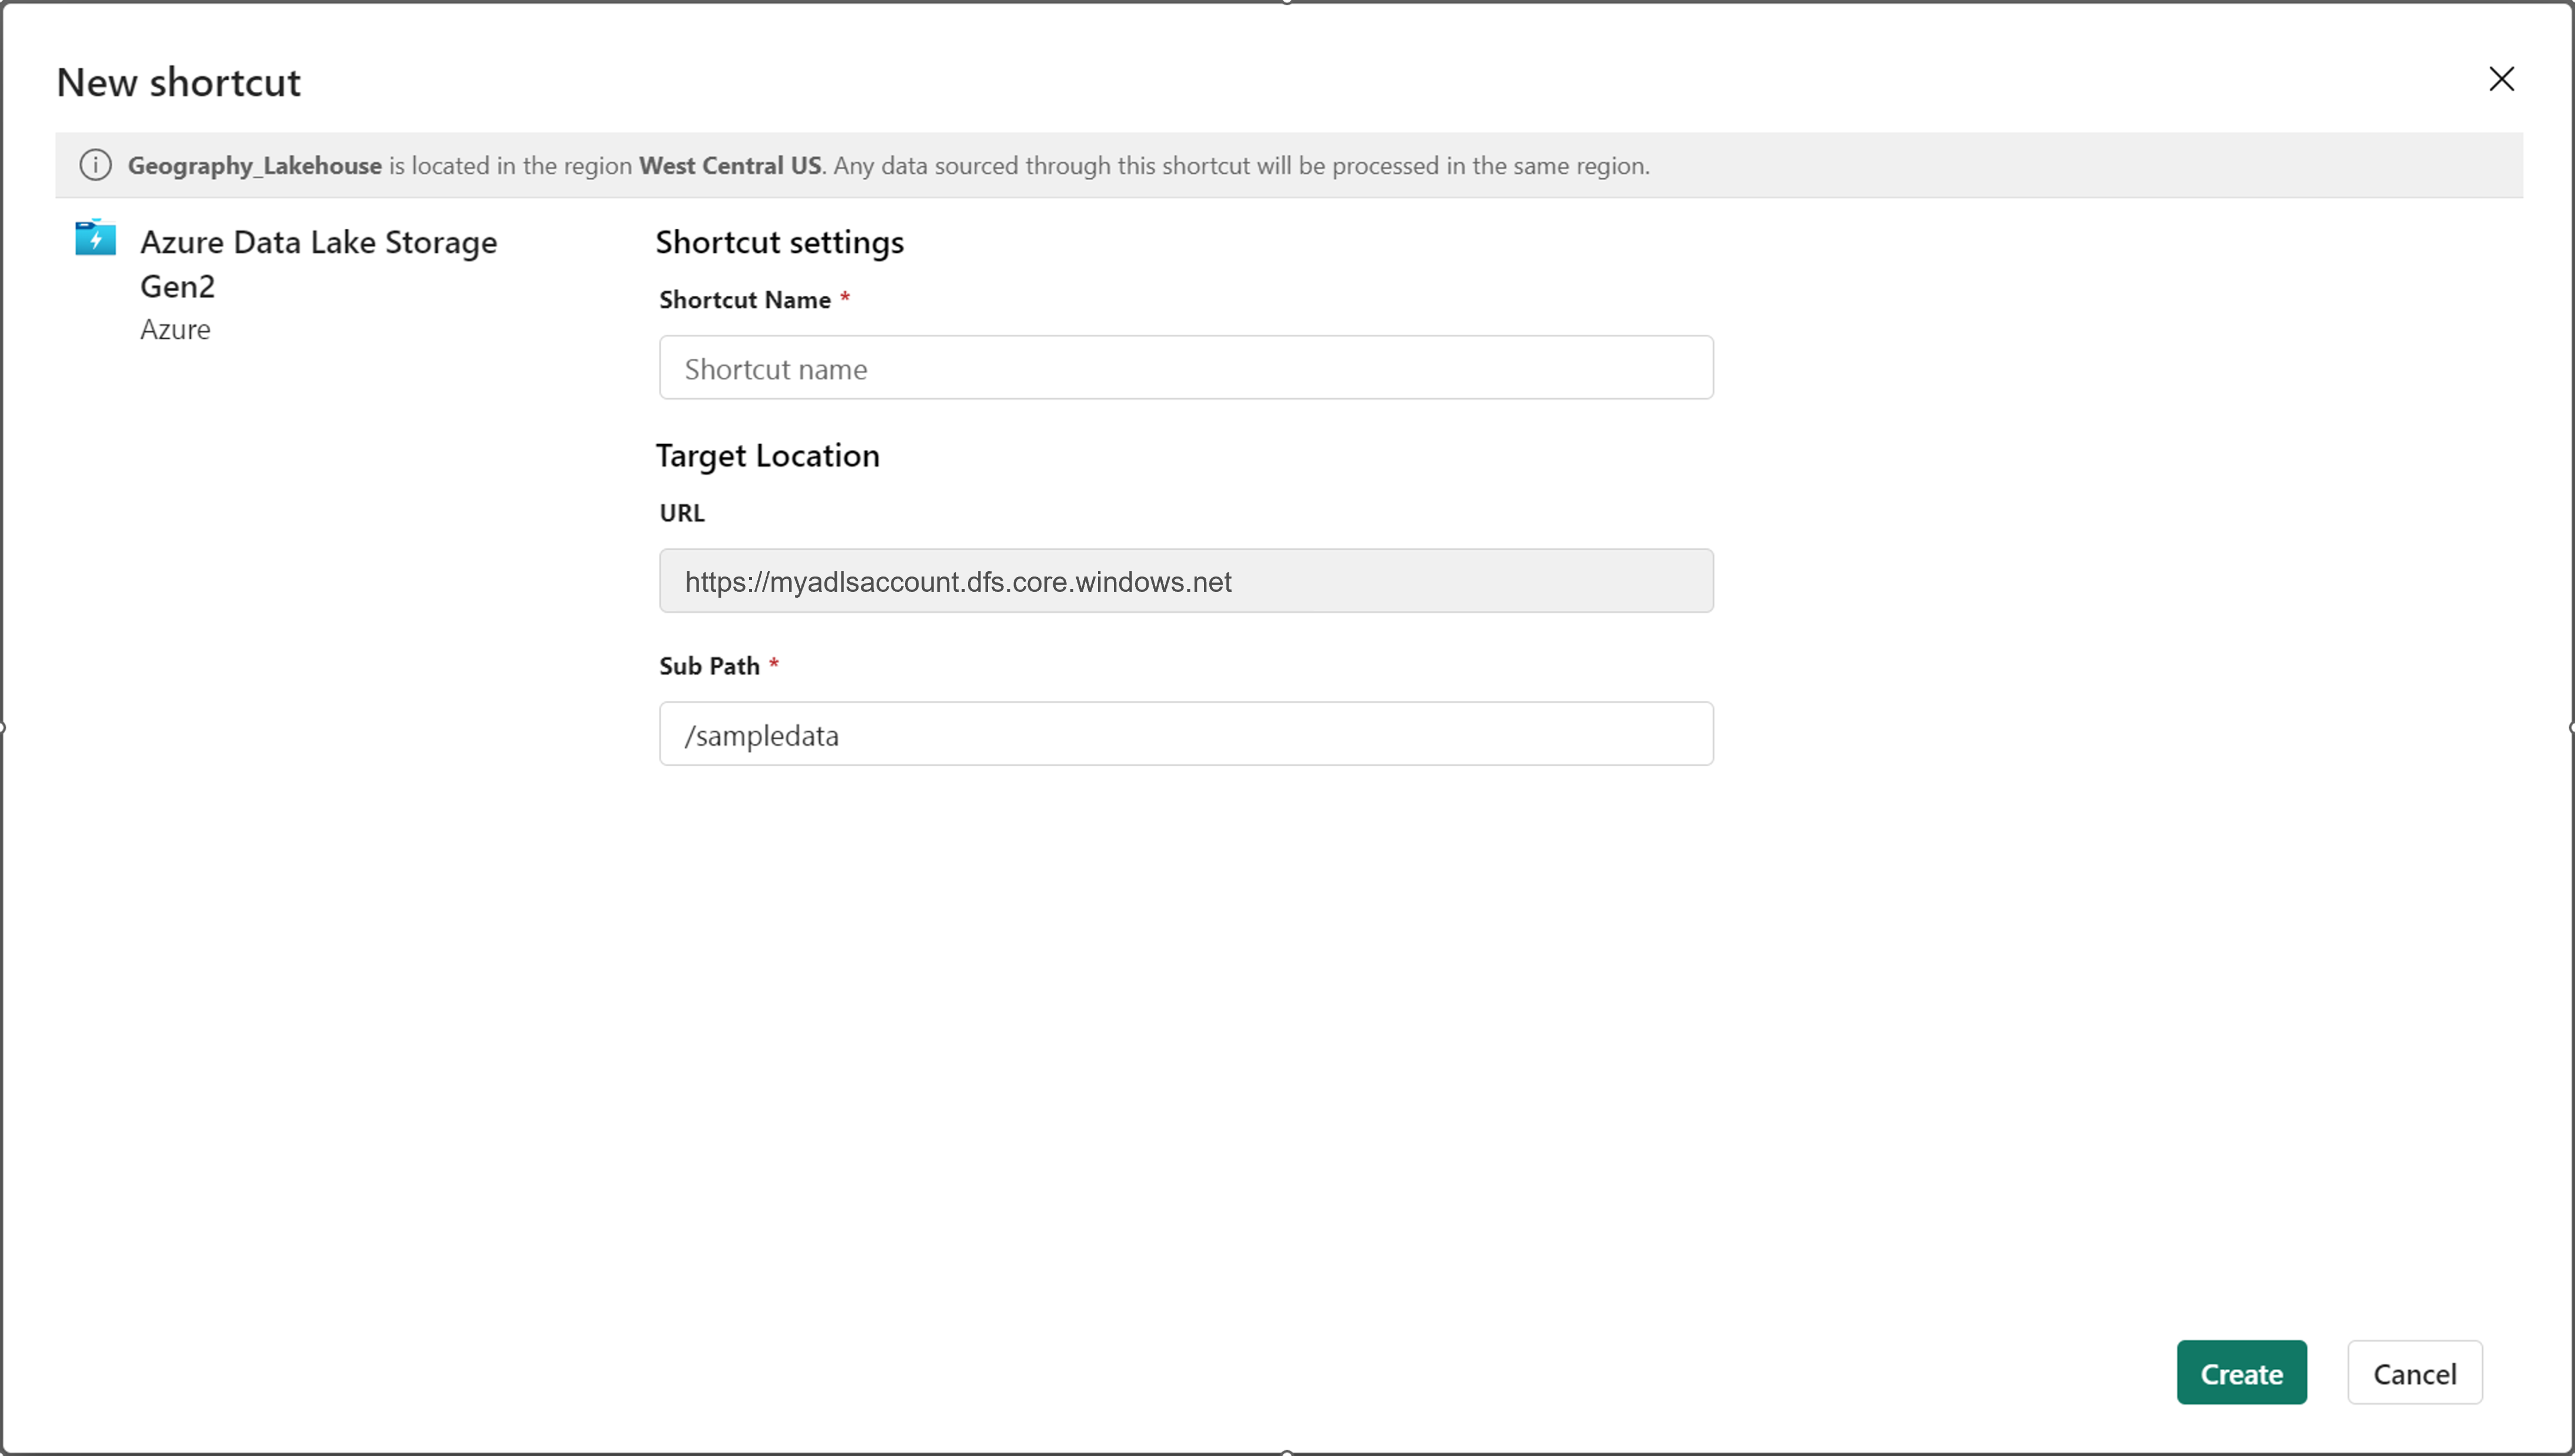Select the Azure Data Lake Storage Gen2 title

(x=318, y=263)
